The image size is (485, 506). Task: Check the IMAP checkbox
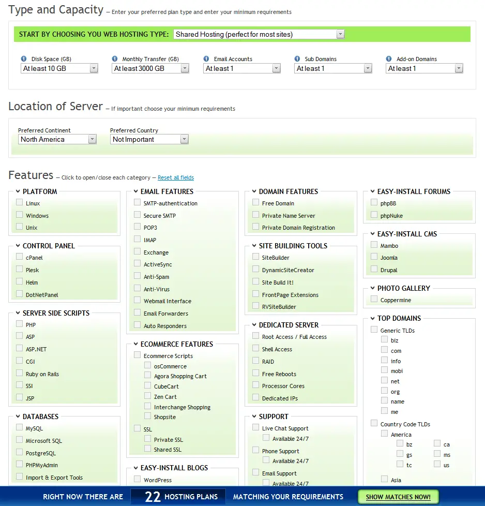pyautogui.click(x=137, y=239)
